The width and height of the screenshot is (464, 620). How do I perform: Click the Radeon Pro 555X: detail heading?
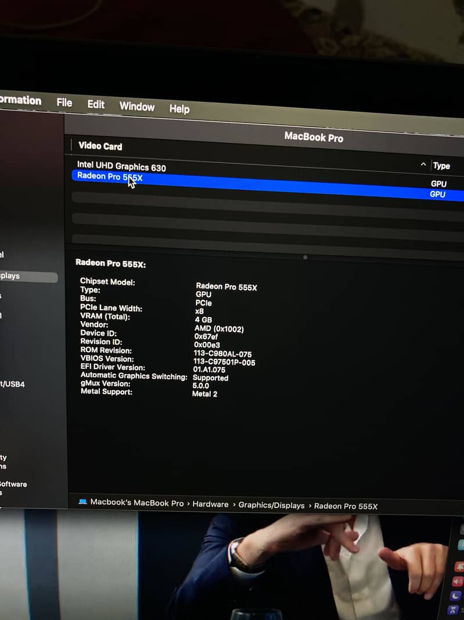click(110, 263)
